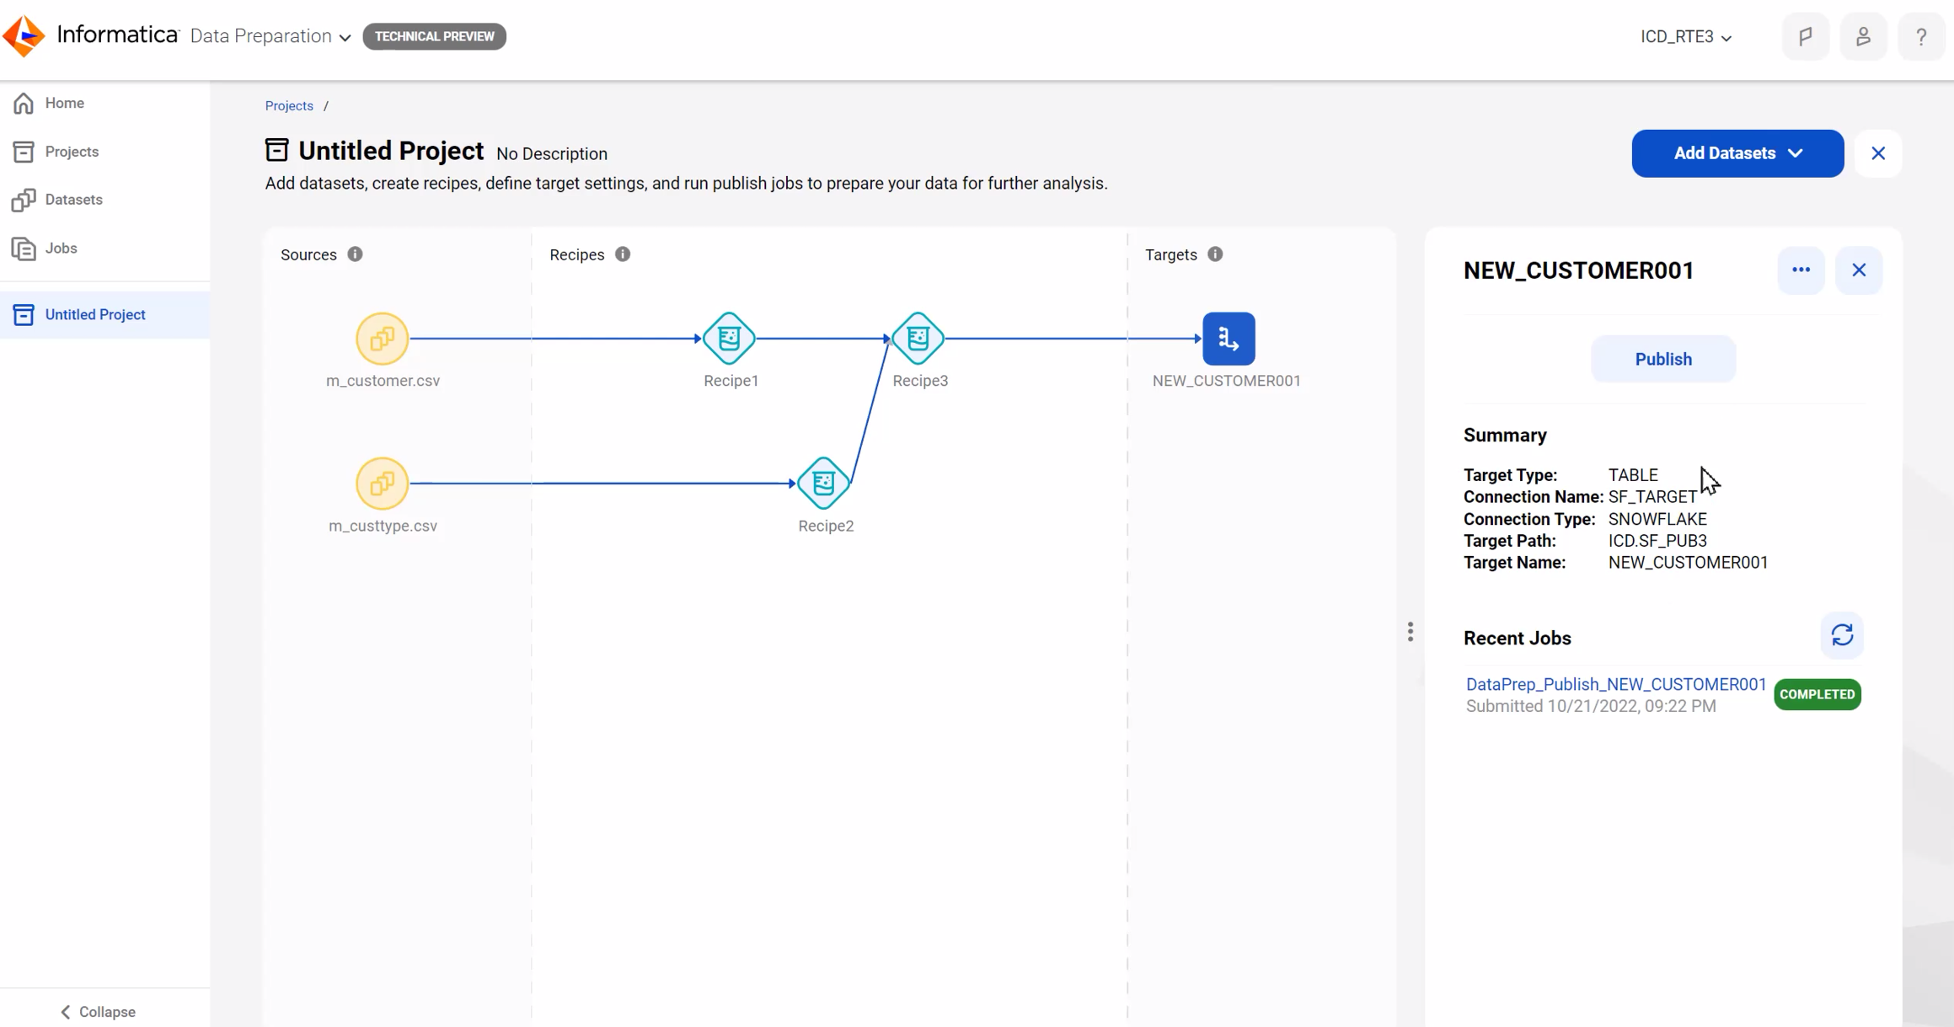Screen dimensions: 1954x1027
Task: Open the help question mark icon
Action: 1920,37
